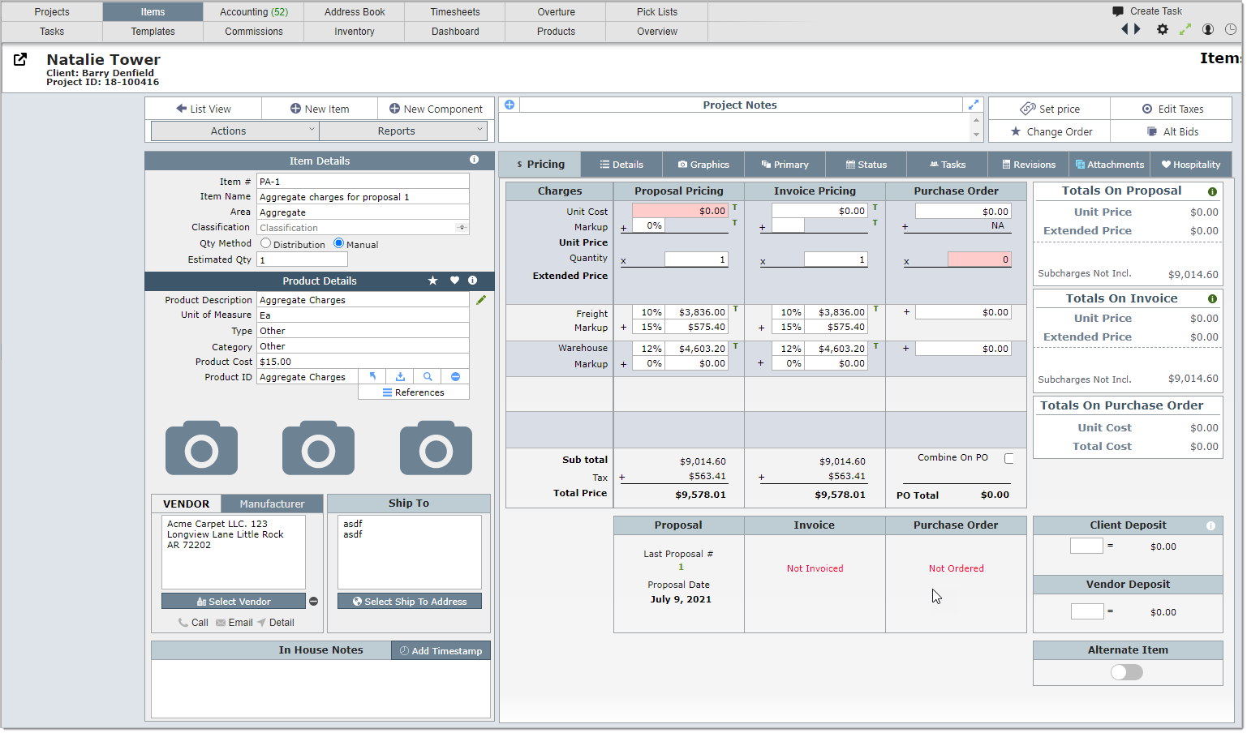Open the Reports dropdown
This screenshot has height=733, width=1247.
403,131
